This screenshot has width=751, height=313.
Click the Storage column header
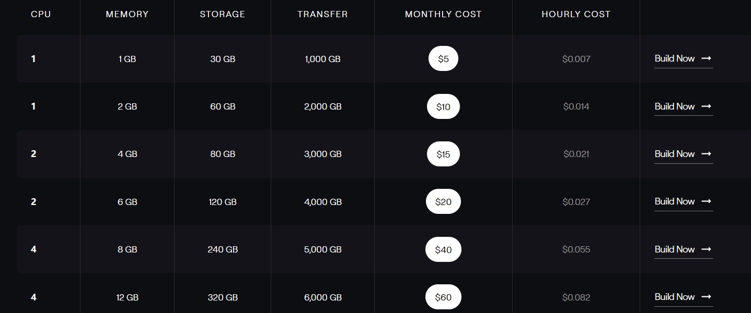222,14
